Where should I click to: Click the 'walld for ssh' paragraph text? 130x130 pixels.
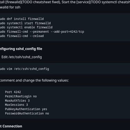(x=10, y=7)
